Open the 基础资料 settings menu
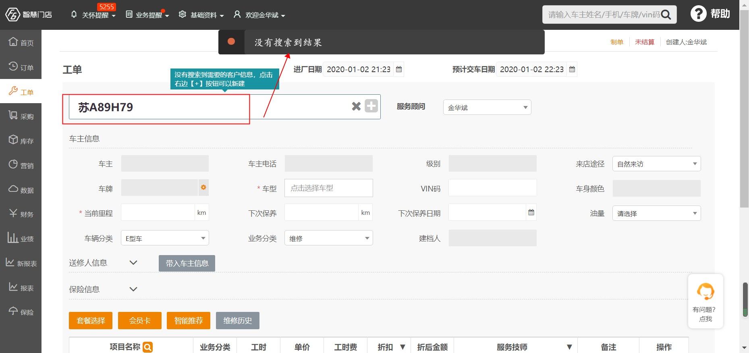Image resolution: width=749 pixels, height=353 pixels. coord(201,15)
